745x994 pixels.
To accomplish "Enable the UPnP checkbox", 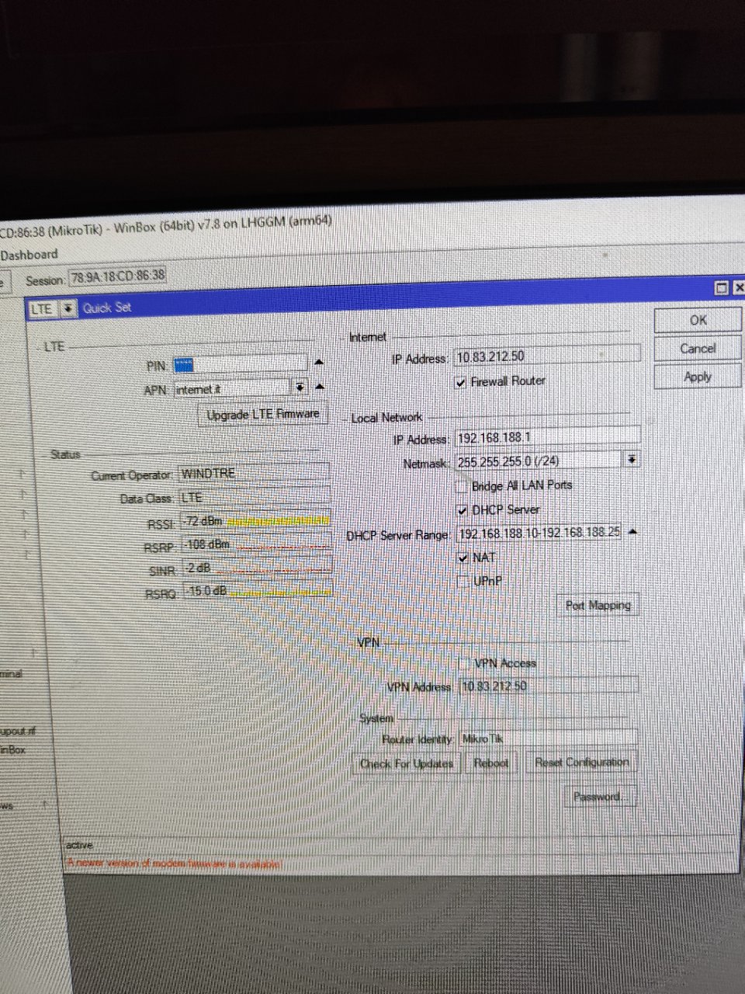I will click(x=464, y=582).
